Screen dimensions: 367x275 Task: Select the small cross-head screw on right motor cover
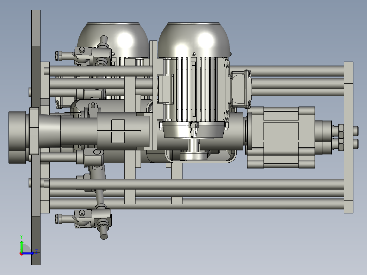coord(194,54)
